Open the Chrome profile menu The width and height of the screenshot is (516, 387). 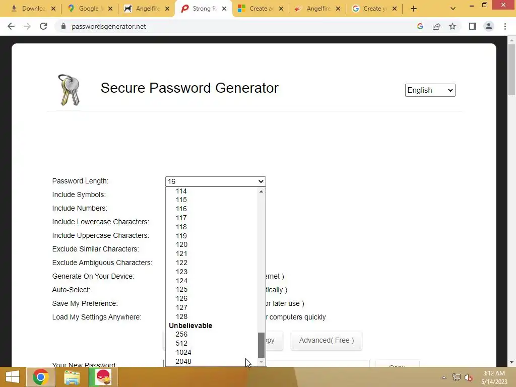coord(489,26)
